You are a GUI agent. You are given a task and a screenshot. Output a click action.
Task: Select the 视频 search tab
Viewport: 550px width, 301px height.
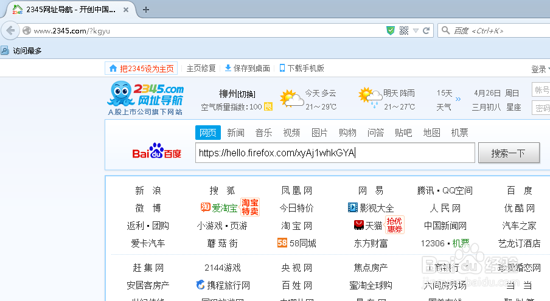291,133
